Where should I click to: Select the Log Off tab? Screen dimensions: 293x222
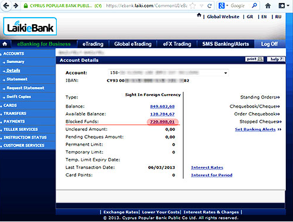tap(269, 44)
